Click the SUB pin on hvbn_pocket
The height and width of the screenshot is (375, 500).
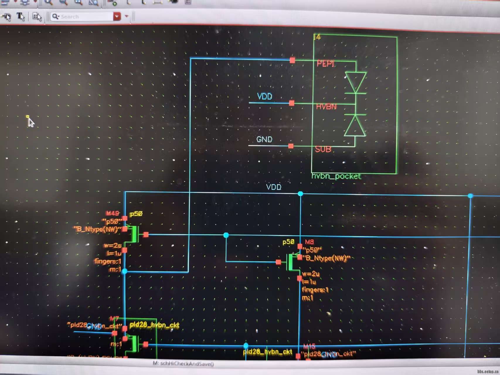point(291,146)
